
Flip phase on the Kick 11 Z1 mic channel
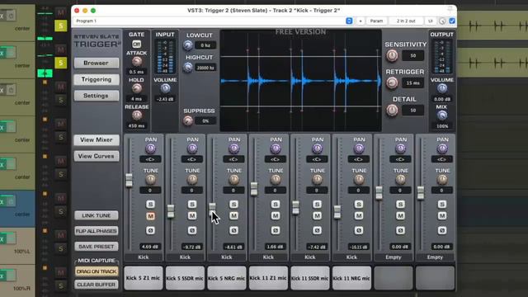(276, 230)
